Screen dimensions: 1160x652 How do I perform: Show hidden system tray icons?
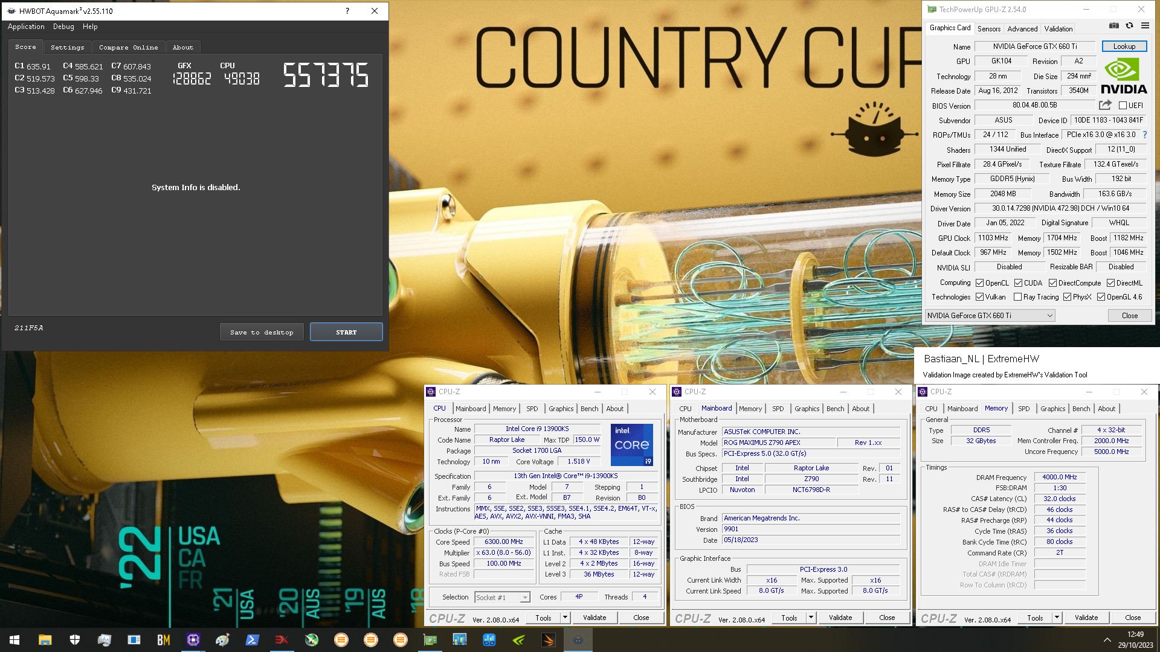[1107, 640]
